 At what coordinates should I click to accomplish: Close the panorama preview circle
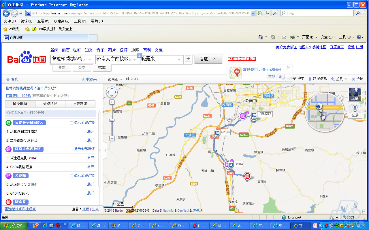340,98
